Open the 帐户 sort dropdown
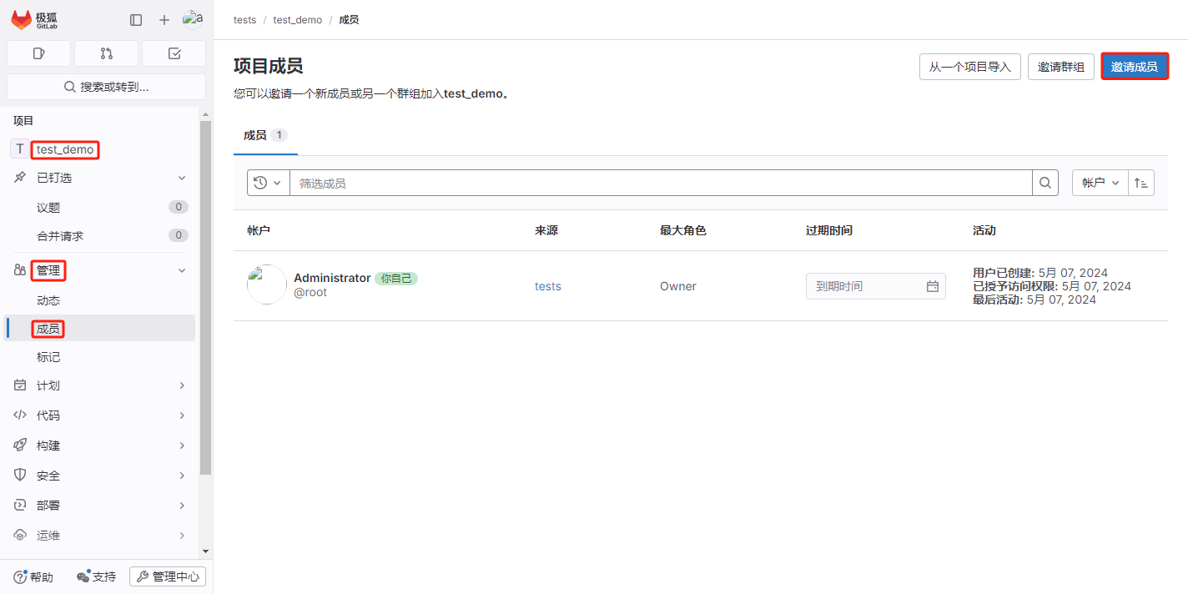The width and height of the screenshot is (1188, 594). pos(1099,182)
